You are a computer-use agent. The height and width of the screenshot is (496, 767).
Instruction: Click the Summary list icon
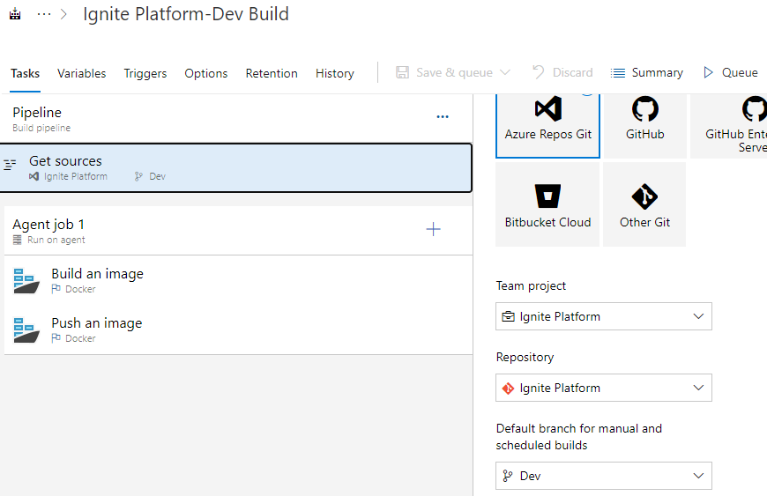tap(618, 73)
